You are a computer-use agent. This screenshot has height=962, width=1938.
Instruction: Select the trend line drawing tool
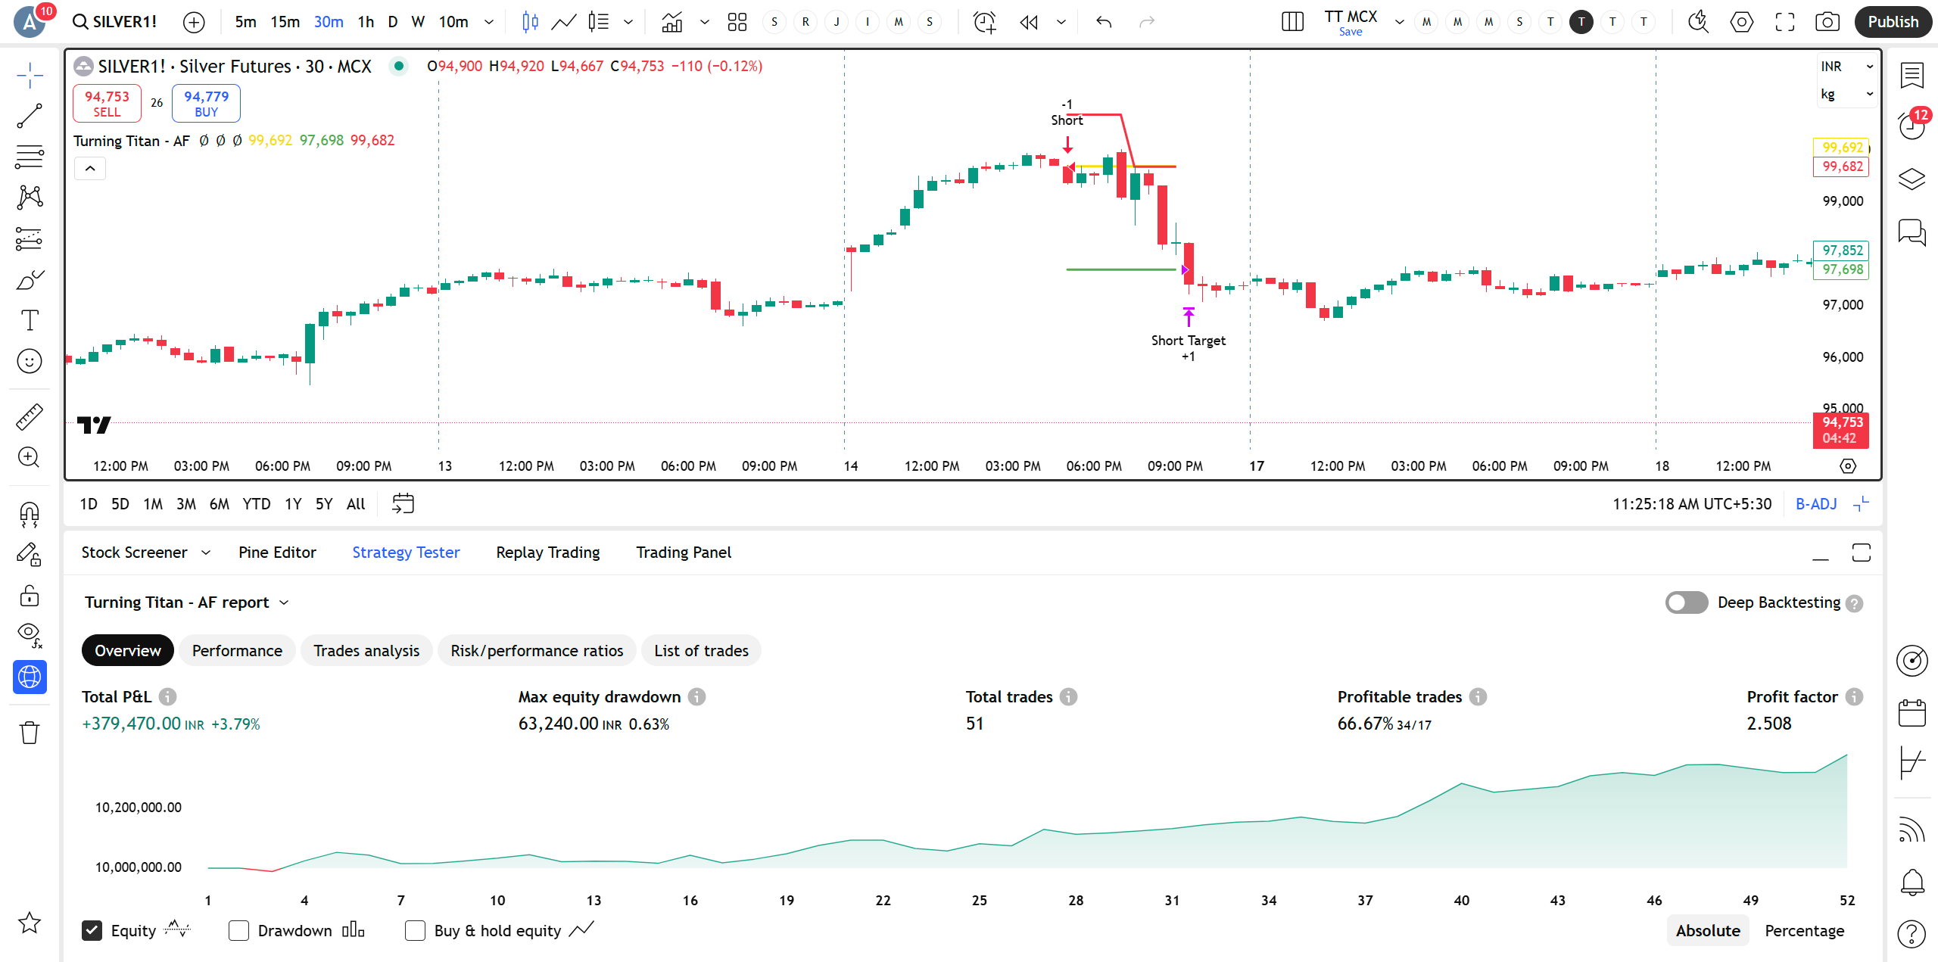(30, 116)
